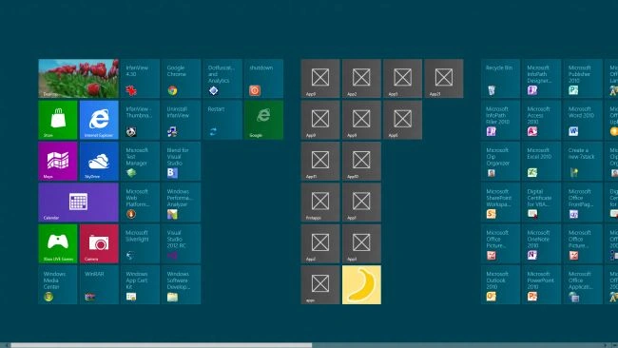618x348 pixels.
Task: Click the scrollbar left arrow
Action: [x=6, y=345]
